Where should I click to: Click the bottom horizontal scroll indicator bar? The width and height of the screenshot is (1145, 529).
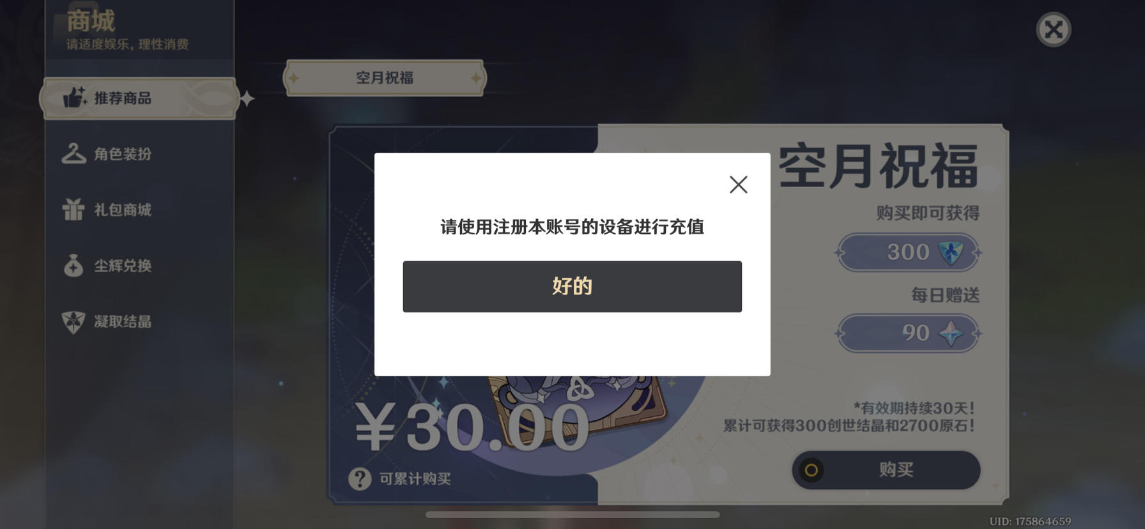pos(572,514)
